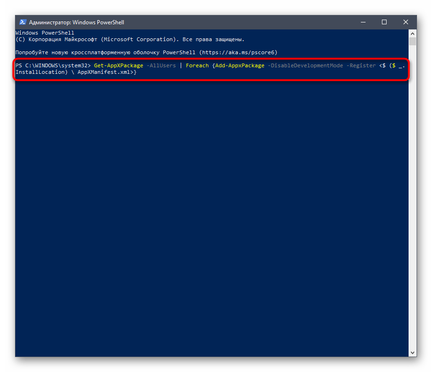This screenshot has width=432, height=372.
Task: Click the scrollbar up arrow
Action: [x=412, y=33]
